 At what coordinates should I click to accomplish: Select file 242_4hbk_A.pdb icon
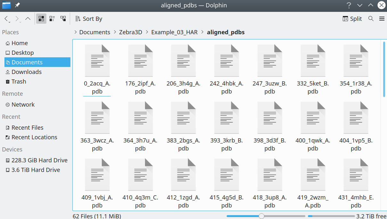(227, 61)
